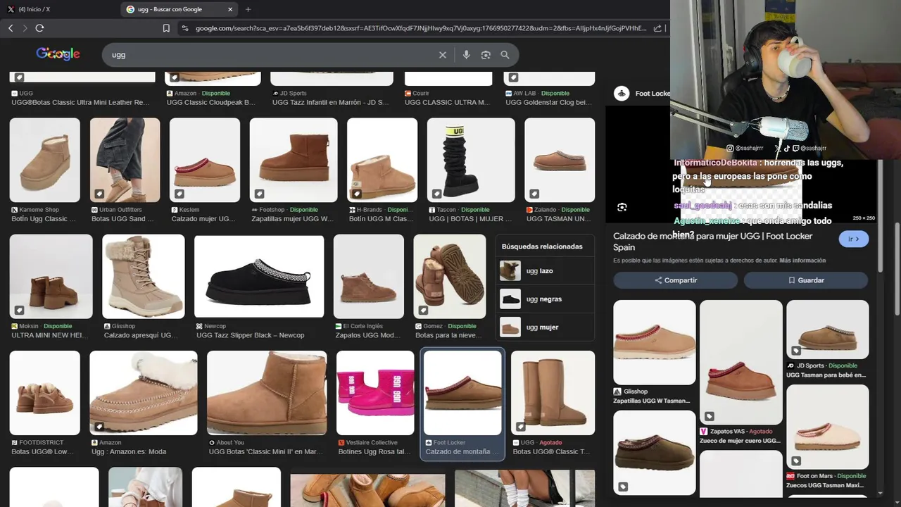Open the Glisshop Calzado apresquí boot image

click(x=144, y=276)
